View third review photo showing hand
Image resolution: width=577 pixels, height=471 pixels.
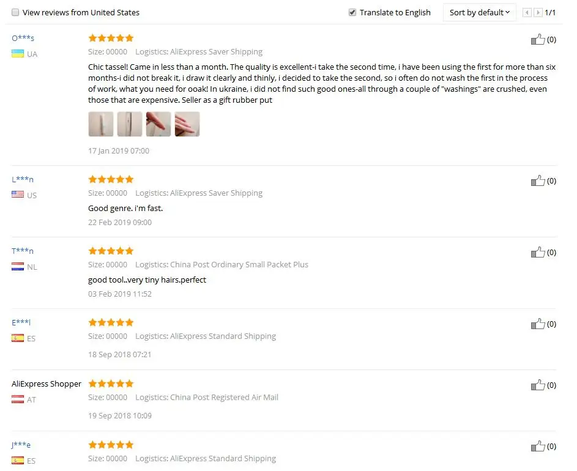coord(158,124)
